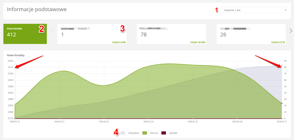This screenshot has height=140, width=294.
Task: Click the 2016-02-23 date axis label
Action: click(104, 121)
